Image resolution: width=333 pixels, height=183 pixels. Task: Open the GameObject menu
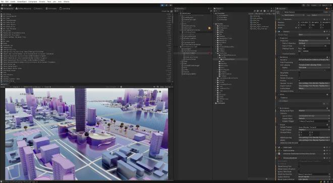coord(22,2)
